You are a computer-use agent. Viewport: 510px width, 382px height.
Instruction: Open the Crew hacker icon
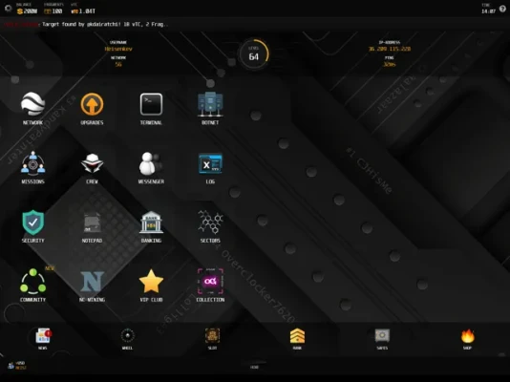[x=92, y=163]
